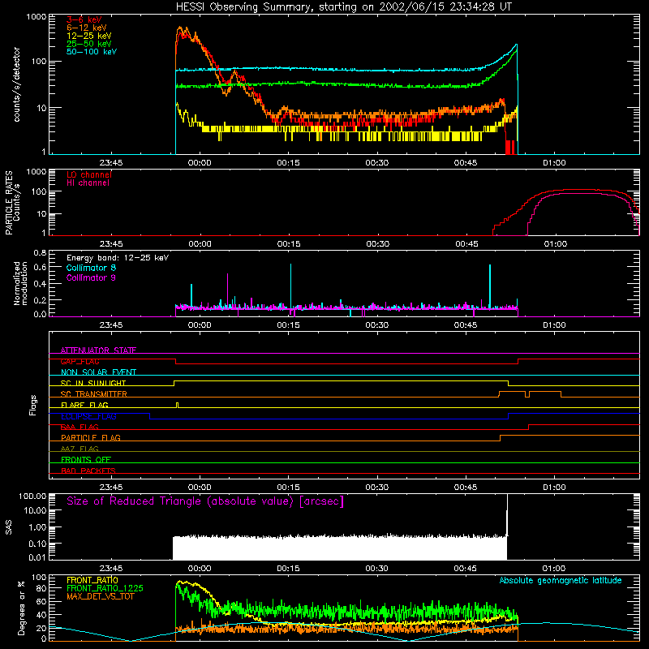Click the HESSI Observing Summary title text
649x649 pixels.
click(343, 7)
